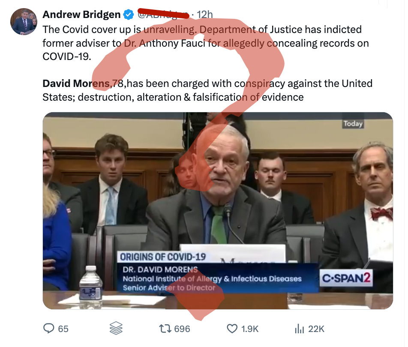Click the 65 replies count
This screenshot has width=408, height=347.
point(63,329)
